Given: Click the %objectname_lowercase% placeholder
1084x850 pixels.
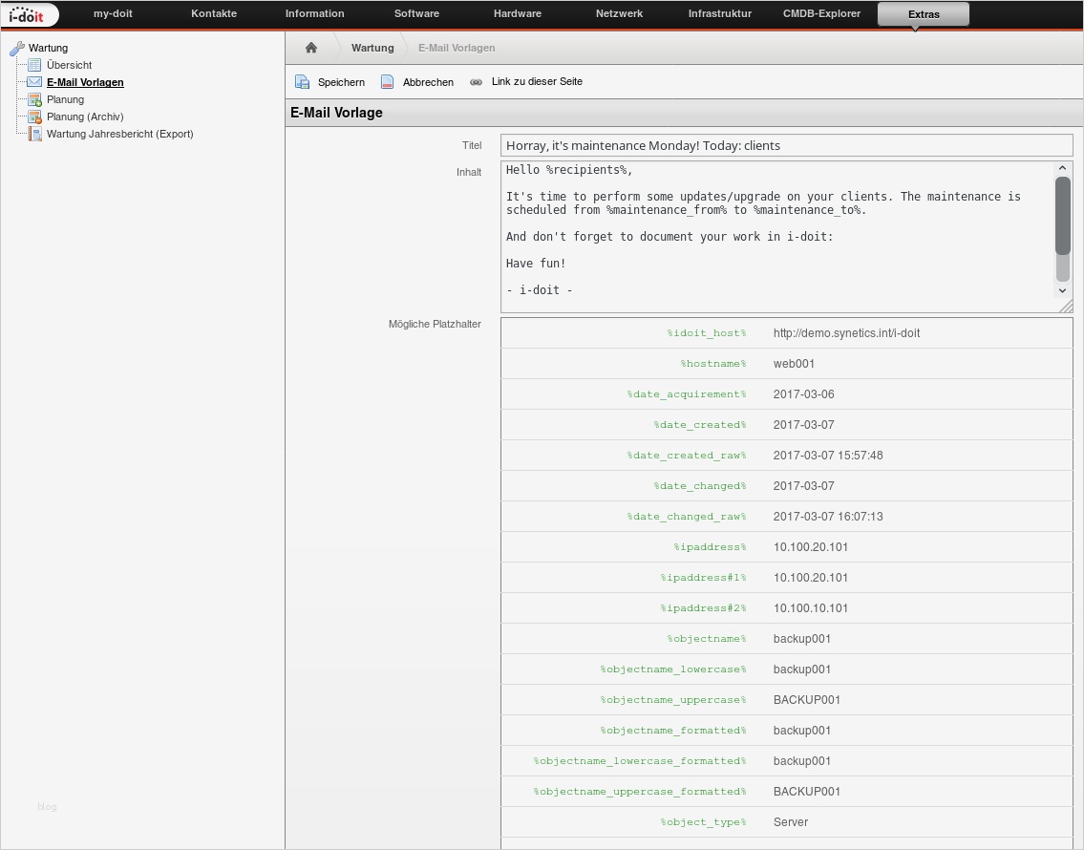Looking at the screenshot, I should point(673,669).
